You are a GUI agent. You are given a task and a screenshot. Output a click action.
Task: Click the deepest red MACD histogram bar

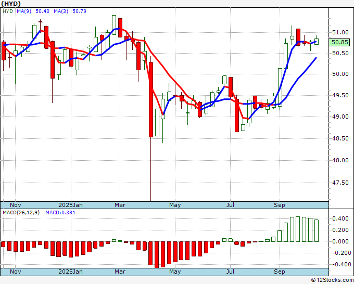(x=157, y=255)
